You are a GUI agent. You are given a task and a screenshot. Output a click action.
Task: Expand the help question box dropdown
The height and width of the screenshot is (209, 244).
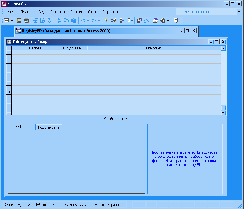[x=239, y=12]
